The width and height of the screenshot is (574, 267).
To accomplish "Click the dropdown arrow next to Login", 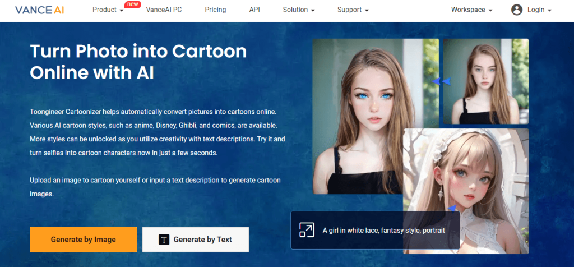I will (x=549, y=11).
